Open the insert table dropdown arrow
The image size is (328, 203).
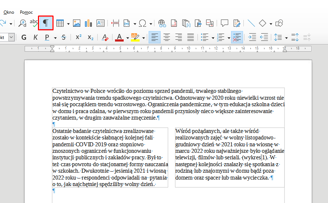coord(68,24)
